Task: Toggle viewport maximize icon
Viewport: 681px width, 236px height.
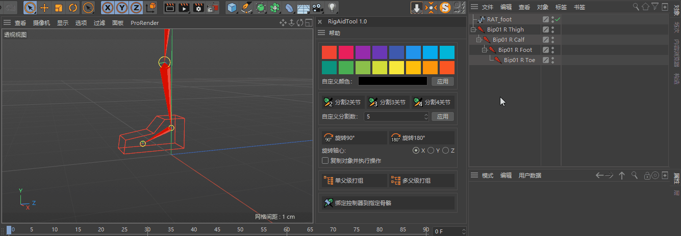Action: [x=309, y=22]
